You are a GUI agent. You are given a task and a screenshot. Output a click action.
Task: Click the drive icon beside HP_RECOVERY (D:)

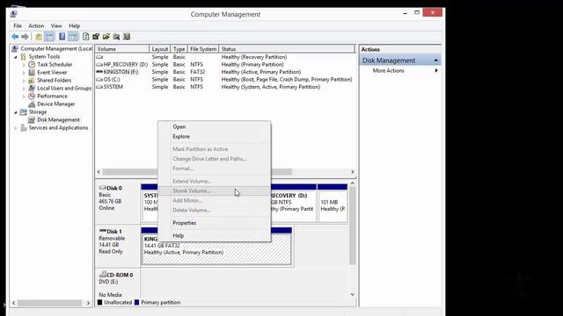(99, 64)
